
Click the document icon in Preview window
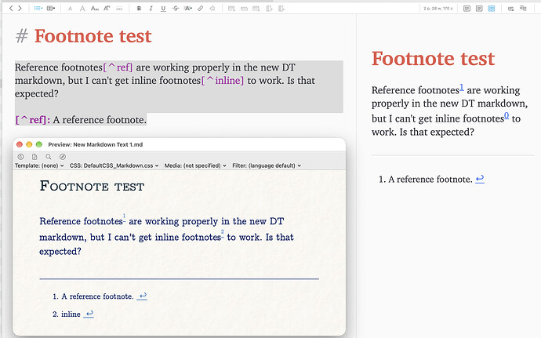point(34,157)
